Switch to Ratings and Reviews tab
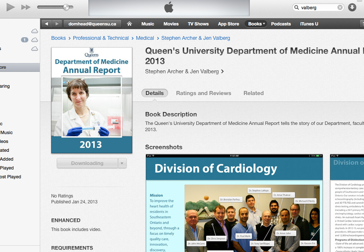 pos(203,93)
